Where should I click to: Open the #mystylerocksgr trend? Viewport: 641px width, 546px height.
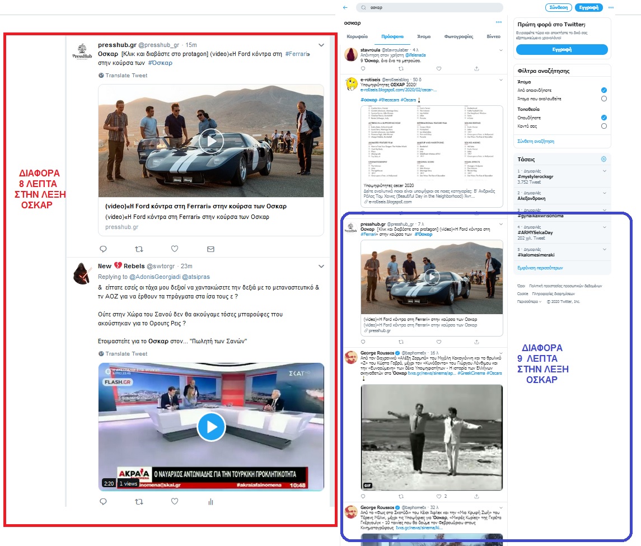tap(535, 177)
